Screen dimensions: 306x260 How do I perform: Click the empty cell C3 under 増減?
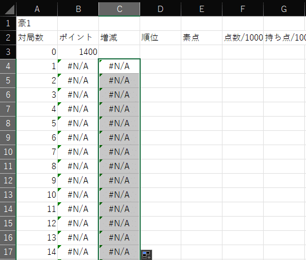pyautogui.click(x=119, y=52)
